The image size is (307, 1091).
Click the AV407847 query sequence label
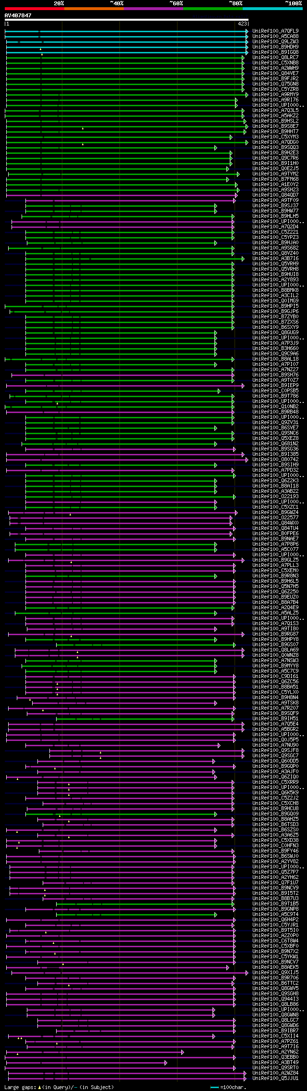pyautogui.click(x=18, y=15)
